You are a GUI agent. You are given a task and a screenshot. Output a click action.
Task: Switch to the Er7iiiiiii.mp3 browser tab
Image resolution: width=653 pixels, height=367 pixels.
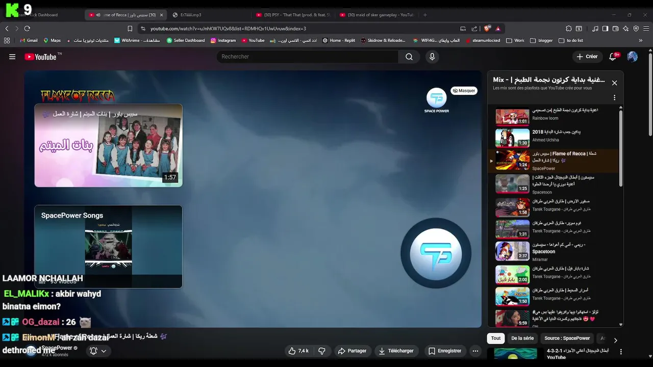(209, 15)
